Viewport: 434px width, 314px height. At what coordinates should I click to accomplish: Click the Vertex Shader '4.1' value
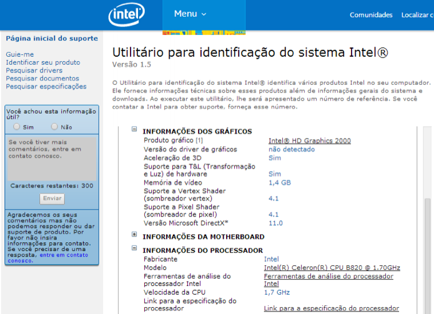coord(274,199)
